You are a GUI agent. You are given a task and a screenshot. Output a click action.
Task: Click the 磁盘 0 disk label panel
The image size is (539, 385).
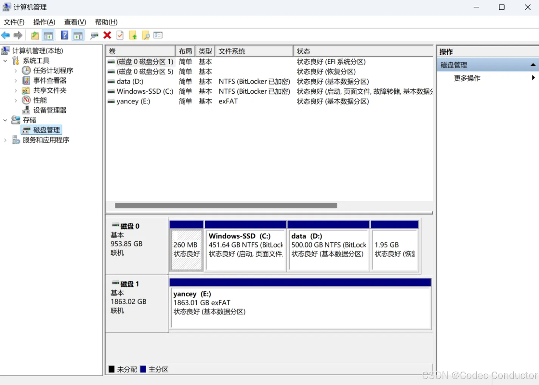137,246
